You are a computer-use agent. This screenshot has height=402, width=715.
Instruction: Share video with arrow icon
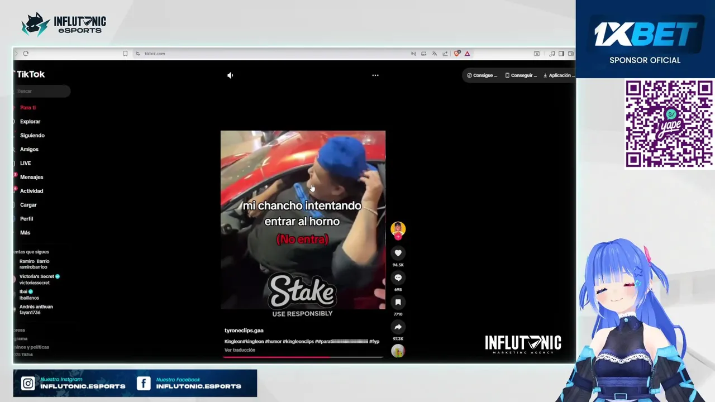click(398, 327)
